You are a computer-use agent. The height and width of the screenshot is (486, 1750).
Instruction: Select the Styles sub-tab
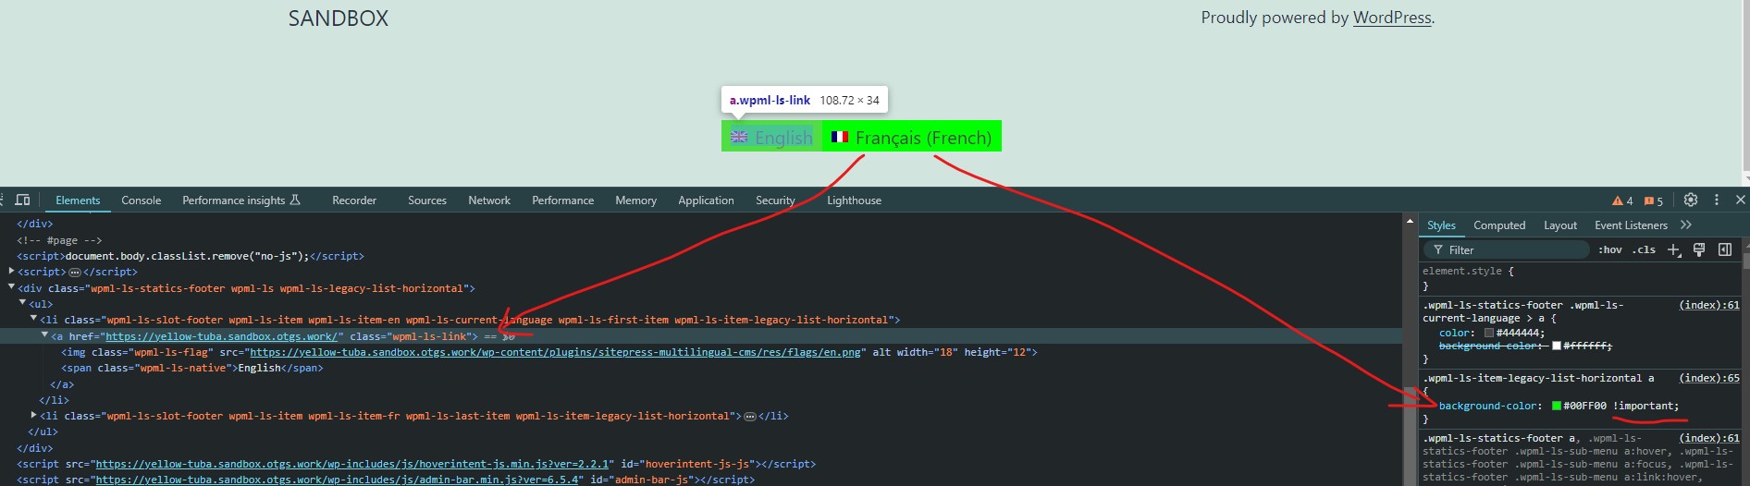(x=1441, y=225)
